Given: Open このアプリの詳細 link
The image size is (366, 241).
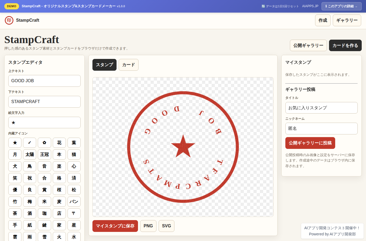Looking at the screenshot, I should click(x=342, y=6).
